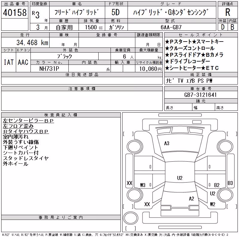Click the 注意事項欄 header

click(82, 88)
